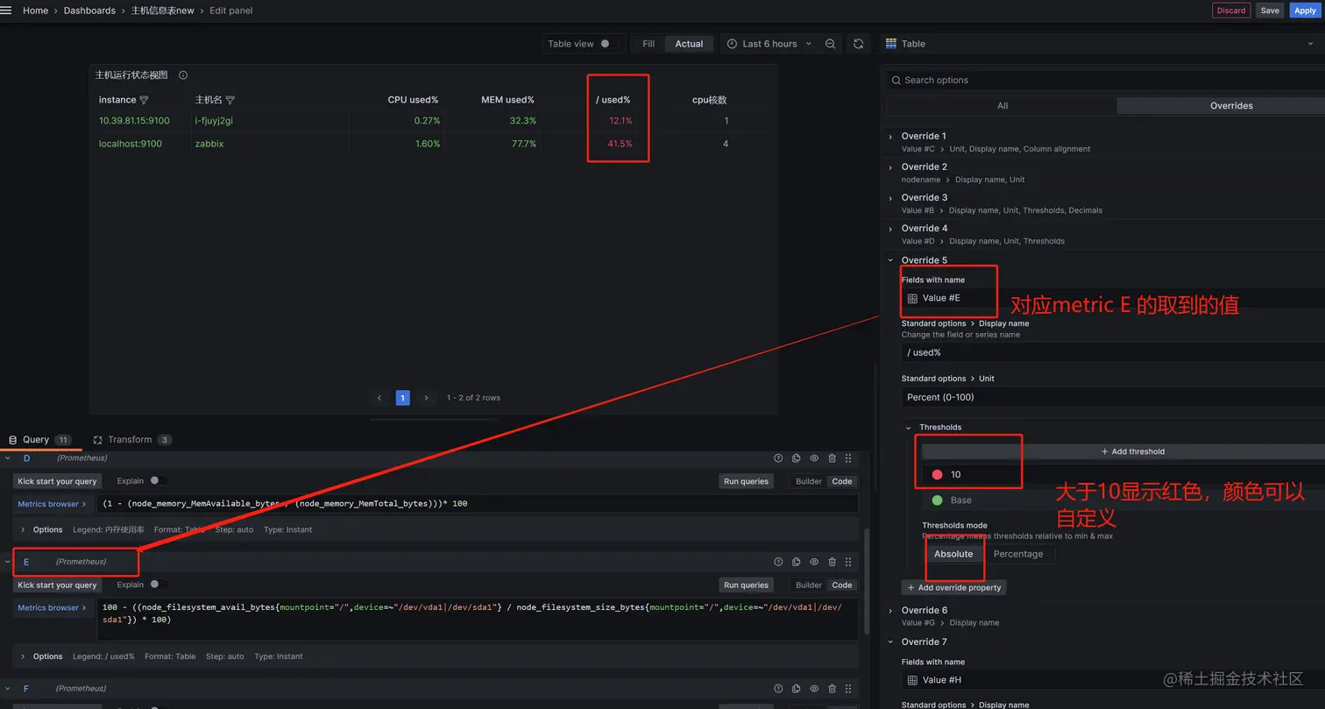Select Percentage thresholds mode
The width and height of the screenshot is (1325, 709).
point(1018,554)
